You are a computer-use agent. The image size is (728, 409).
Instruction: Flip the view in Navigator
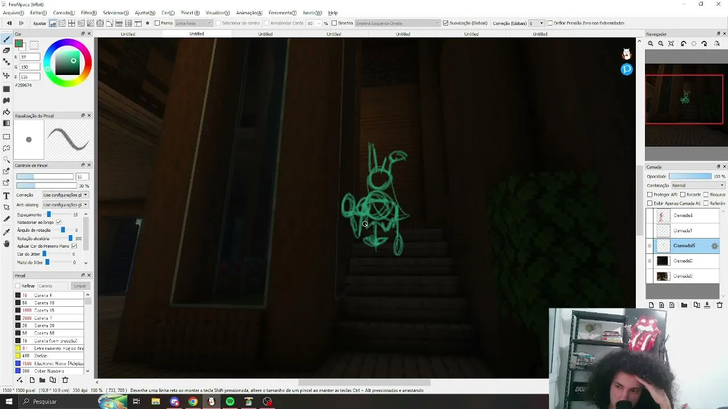click(717, 44)
